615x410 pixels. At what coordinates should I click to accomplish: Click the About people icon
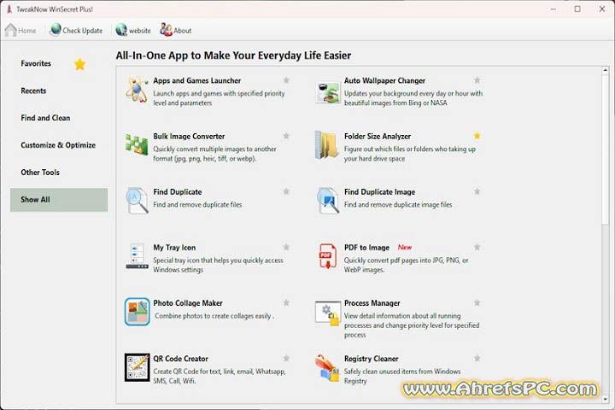[x=166, y=29]
